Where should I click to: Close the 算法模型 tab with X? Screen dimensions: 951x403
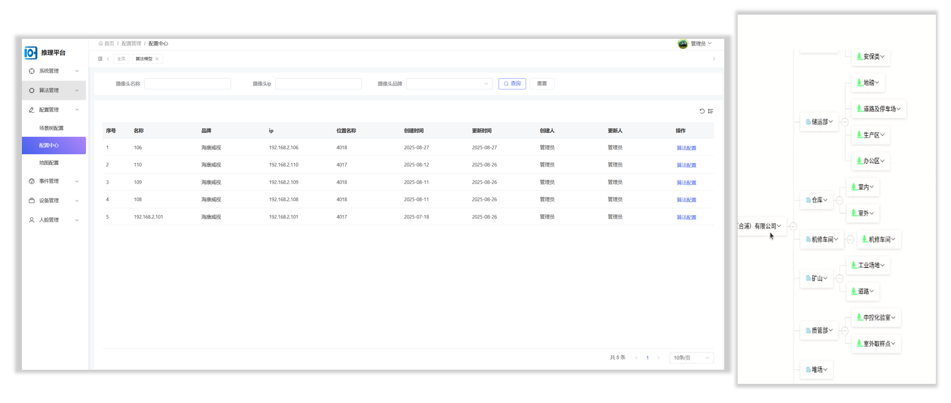click(x=157, y=59)
